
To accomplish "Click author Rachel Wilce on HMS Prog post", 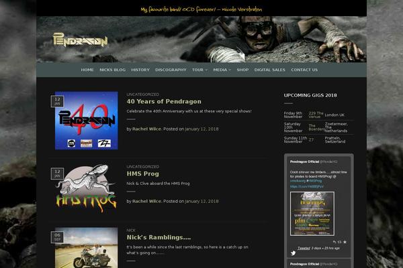I will click(x=146, y=201).
